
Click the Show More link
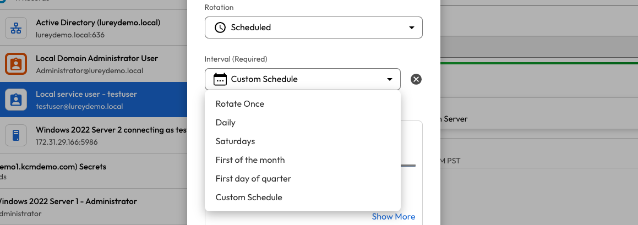[x=393, y=217]
